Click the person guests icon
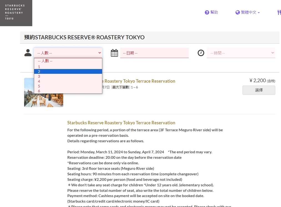The image size is (281, 207). point(28,53)
